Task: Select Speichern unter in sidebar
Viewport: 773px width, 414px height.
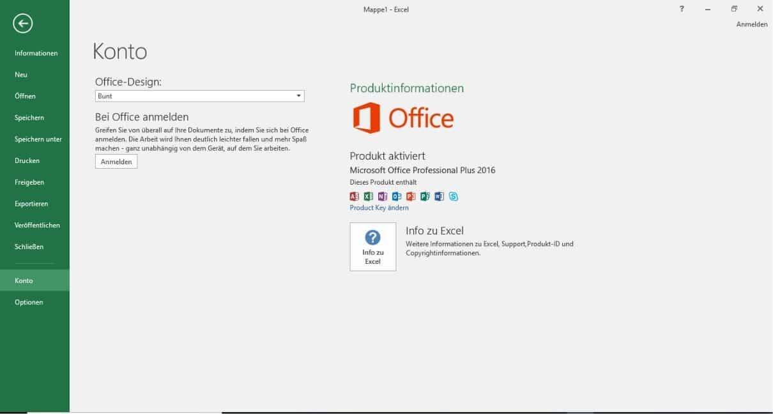Action: point(38,139)
